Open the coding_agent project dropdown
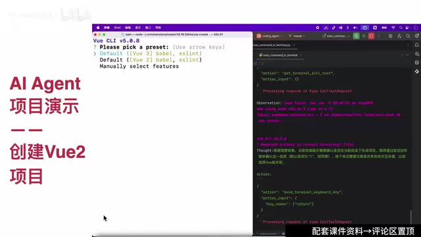The width and height of the screenshot is (421, 237). point(270,36)
